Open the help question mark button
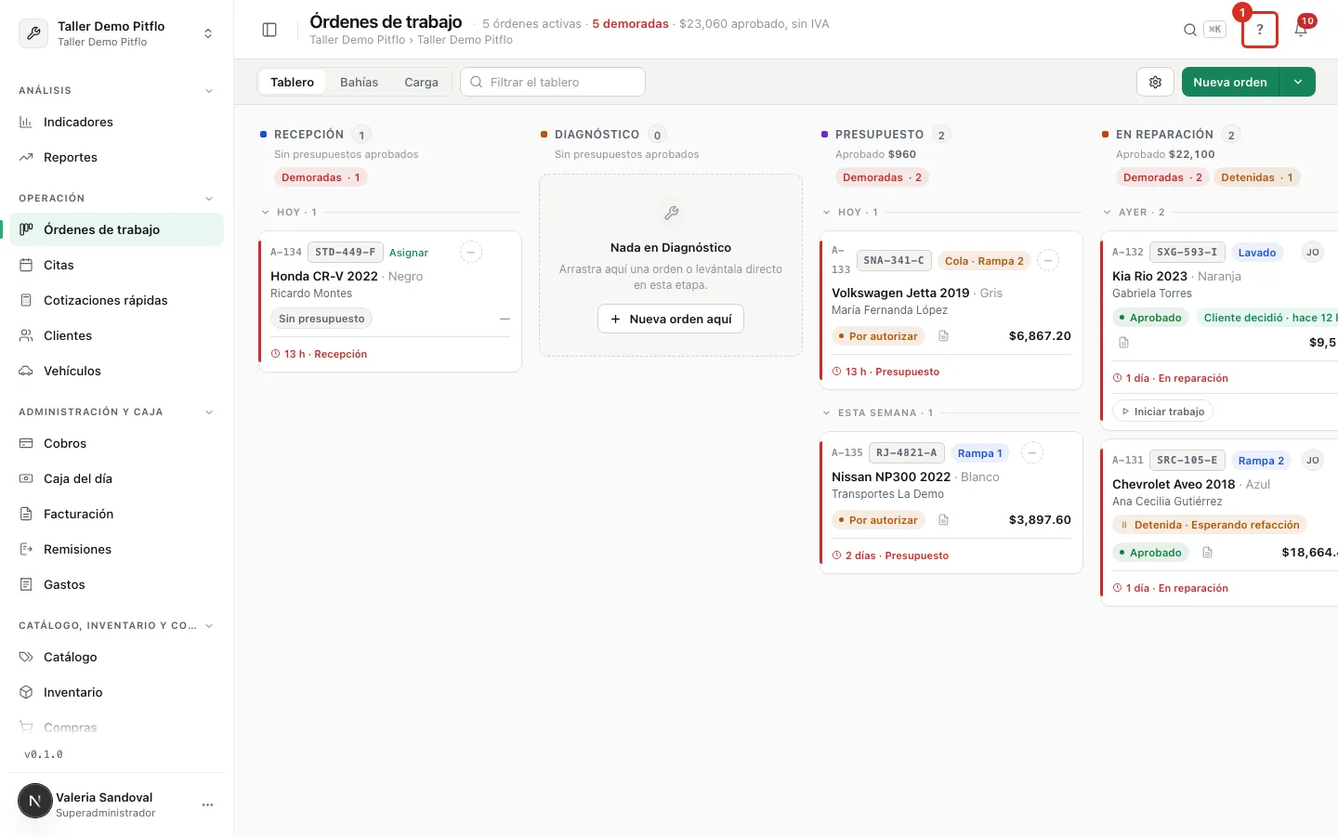 [x=1260, y=30]
